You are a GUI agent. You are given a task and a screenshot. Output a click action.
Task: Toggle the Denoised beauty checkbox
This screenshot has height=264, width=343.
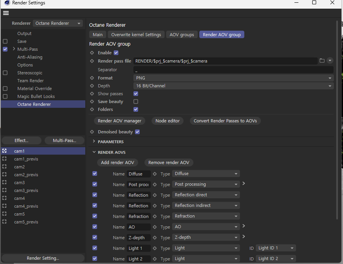tap(137, 132)
